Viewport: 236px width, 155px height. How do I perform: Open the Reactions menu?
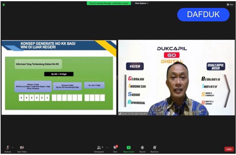[x=154, y=148]
